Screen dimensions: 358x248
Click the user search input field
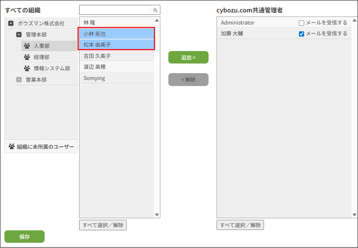coord(115,10)
